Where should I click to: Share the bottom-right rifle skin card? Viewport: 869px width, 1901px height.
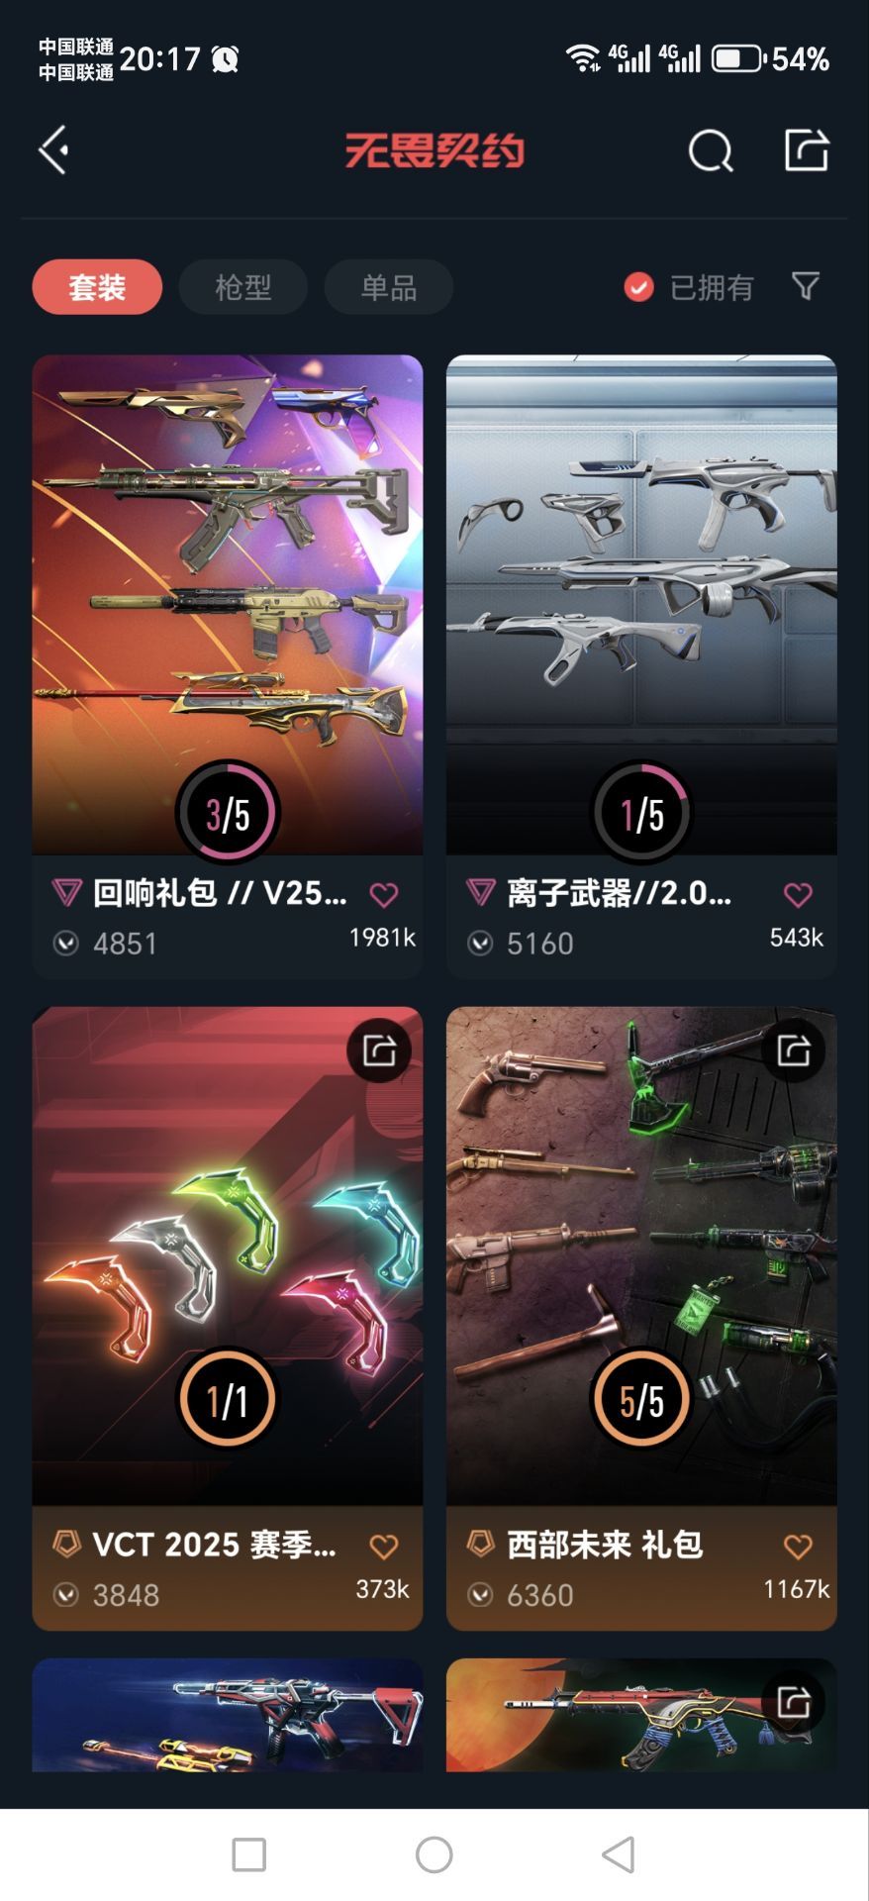[x=794, y=1701]
